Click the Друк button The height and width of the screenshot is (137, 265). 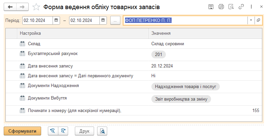84,131
